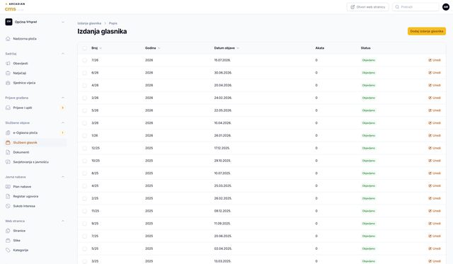Collapse the Službene objave sidebar section
This screenshot has width=453, height=264.
[63, 122]
